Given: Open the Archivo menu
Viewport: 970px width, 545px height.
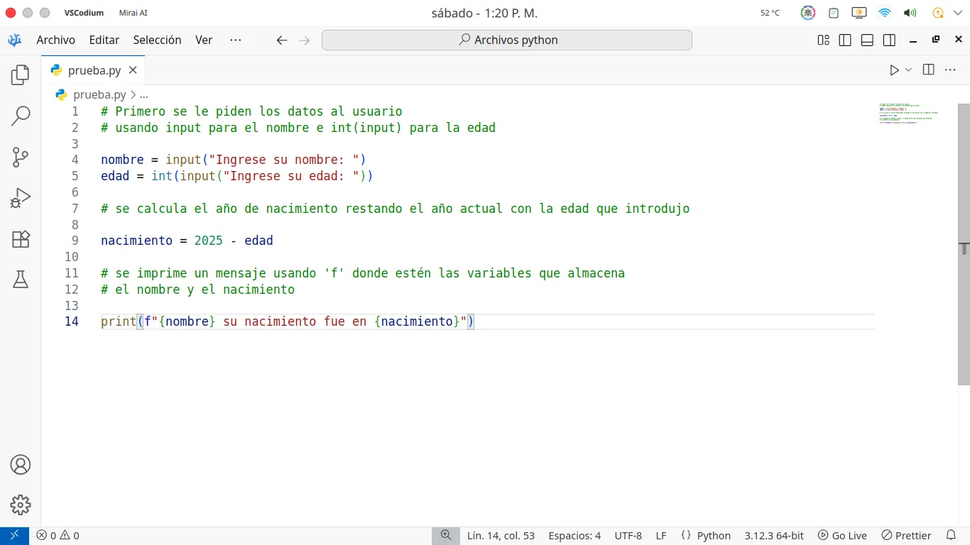Looking at the screenshot, I should (56, 40).
